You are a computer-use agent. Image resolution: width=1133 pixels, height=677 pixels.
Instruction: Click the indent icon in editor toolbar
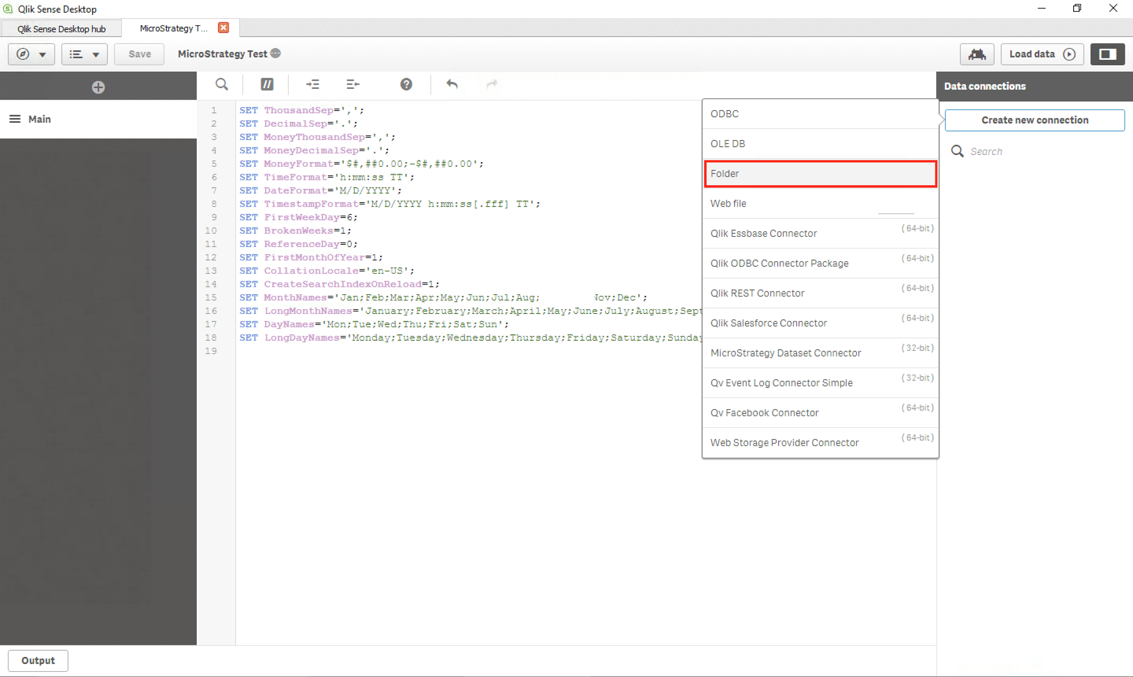point(312,84)
